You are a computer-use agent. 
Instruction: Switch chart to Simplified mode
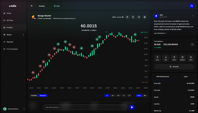coord(34,96)
